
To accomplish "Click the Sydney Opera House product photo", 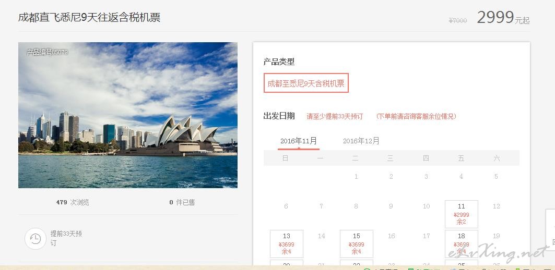I will coord(128,115).
